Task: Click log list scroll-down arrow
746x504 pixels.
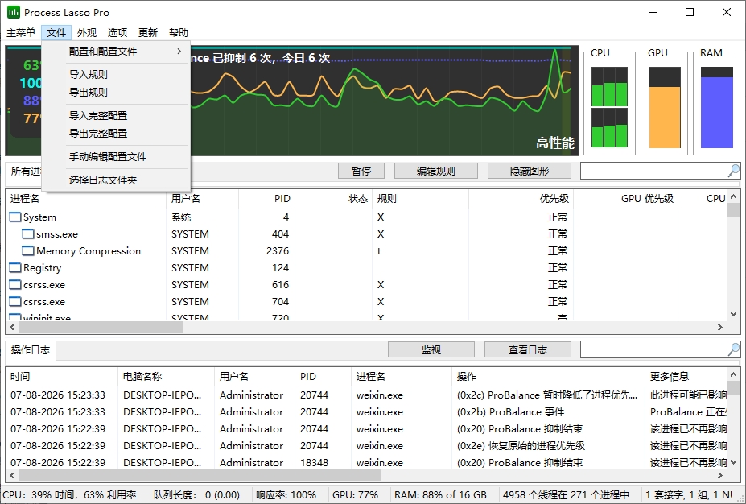Action: coord(734,461)
